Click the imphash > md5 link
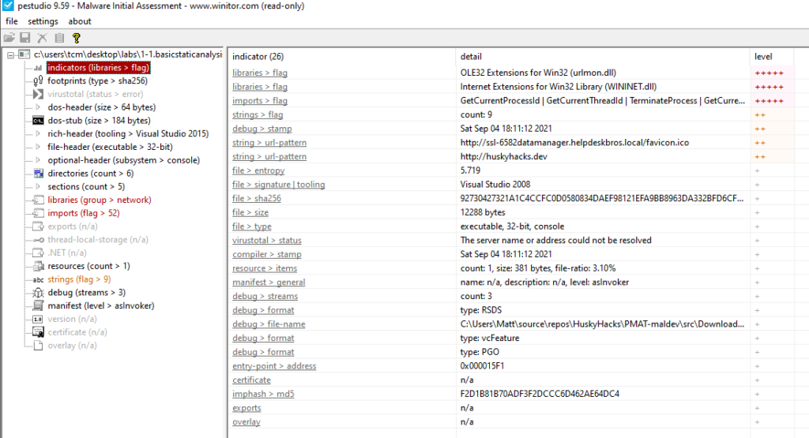 click(263, 395)
